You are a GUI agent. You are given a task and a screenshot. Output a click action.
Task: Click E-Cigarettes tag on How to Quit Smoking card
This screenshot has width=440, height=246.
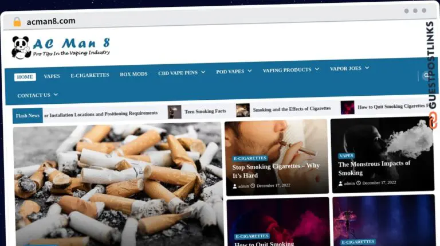pos(252,236)
